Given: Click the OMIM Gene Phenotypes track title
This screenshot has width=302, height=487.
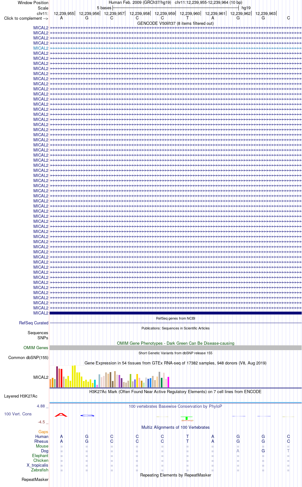Looking at the screenshot, I should 175,343.
